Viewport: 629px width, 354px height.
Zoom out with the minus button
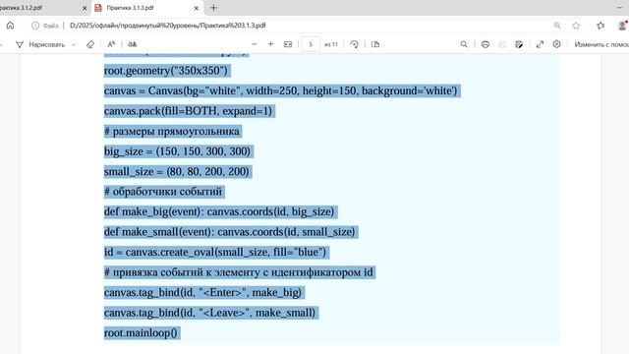click(x=254, y=44)
